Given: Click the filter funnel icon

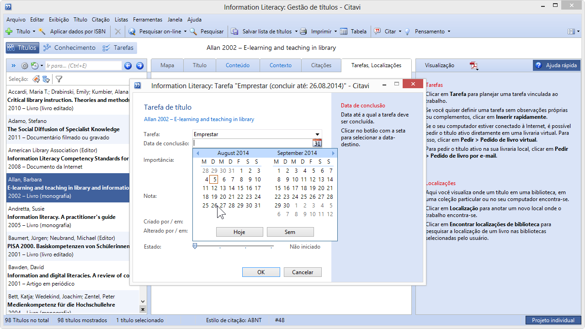Looking at the screenshot, I should pyautogui.click(x=59, y=79).
